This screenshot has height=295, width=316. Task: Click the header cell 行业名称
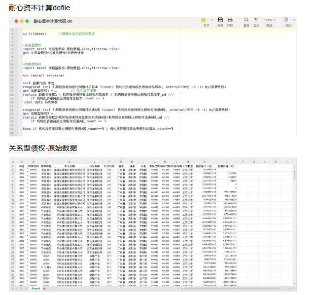click(x=94, y=166)
